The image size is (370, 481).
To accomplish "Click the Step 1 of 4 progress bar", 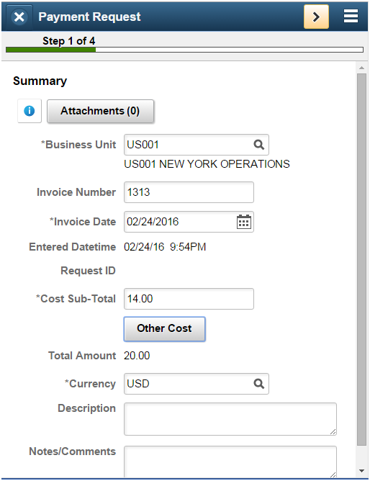I will (x=184, y=50).
